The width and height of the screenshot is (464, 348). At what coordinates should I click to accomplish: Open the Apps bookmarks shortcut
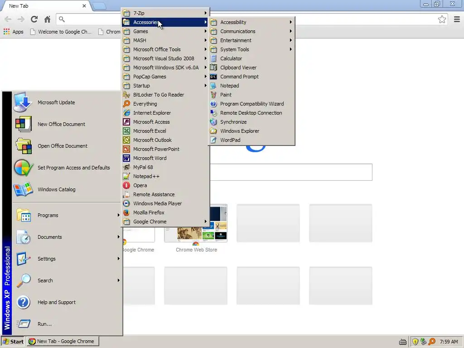click(x=13, y=32)
